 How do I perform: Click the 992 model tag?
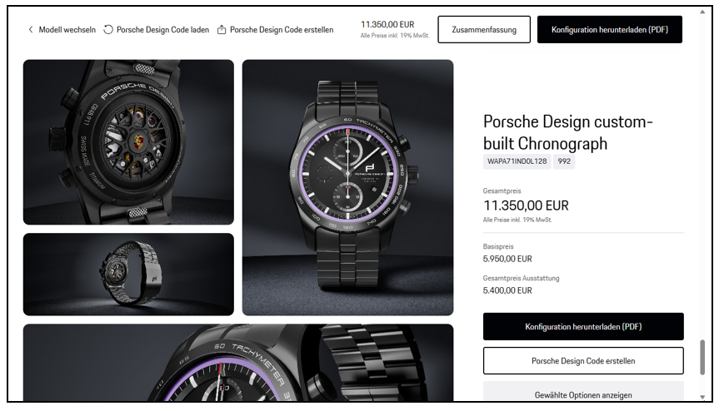coord(564,161)
